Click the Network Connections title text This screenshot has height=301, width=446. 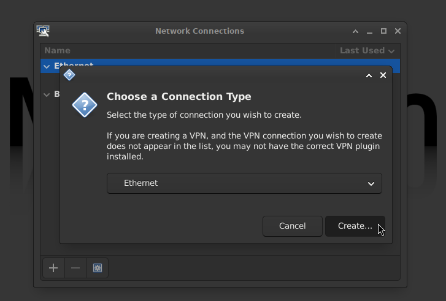(199, 31)
